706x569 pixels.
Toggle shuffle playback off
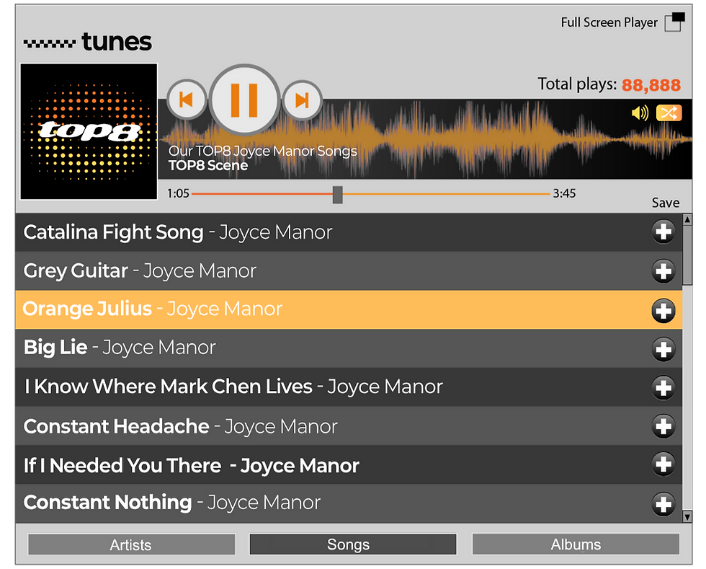pyautogui.click(x=669, y=113)
